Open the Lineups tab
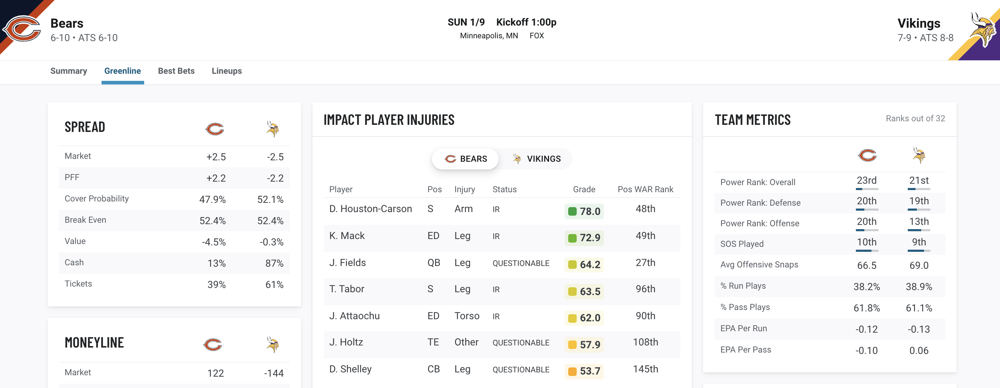The image size is (1000, 388). click(227, 71)
